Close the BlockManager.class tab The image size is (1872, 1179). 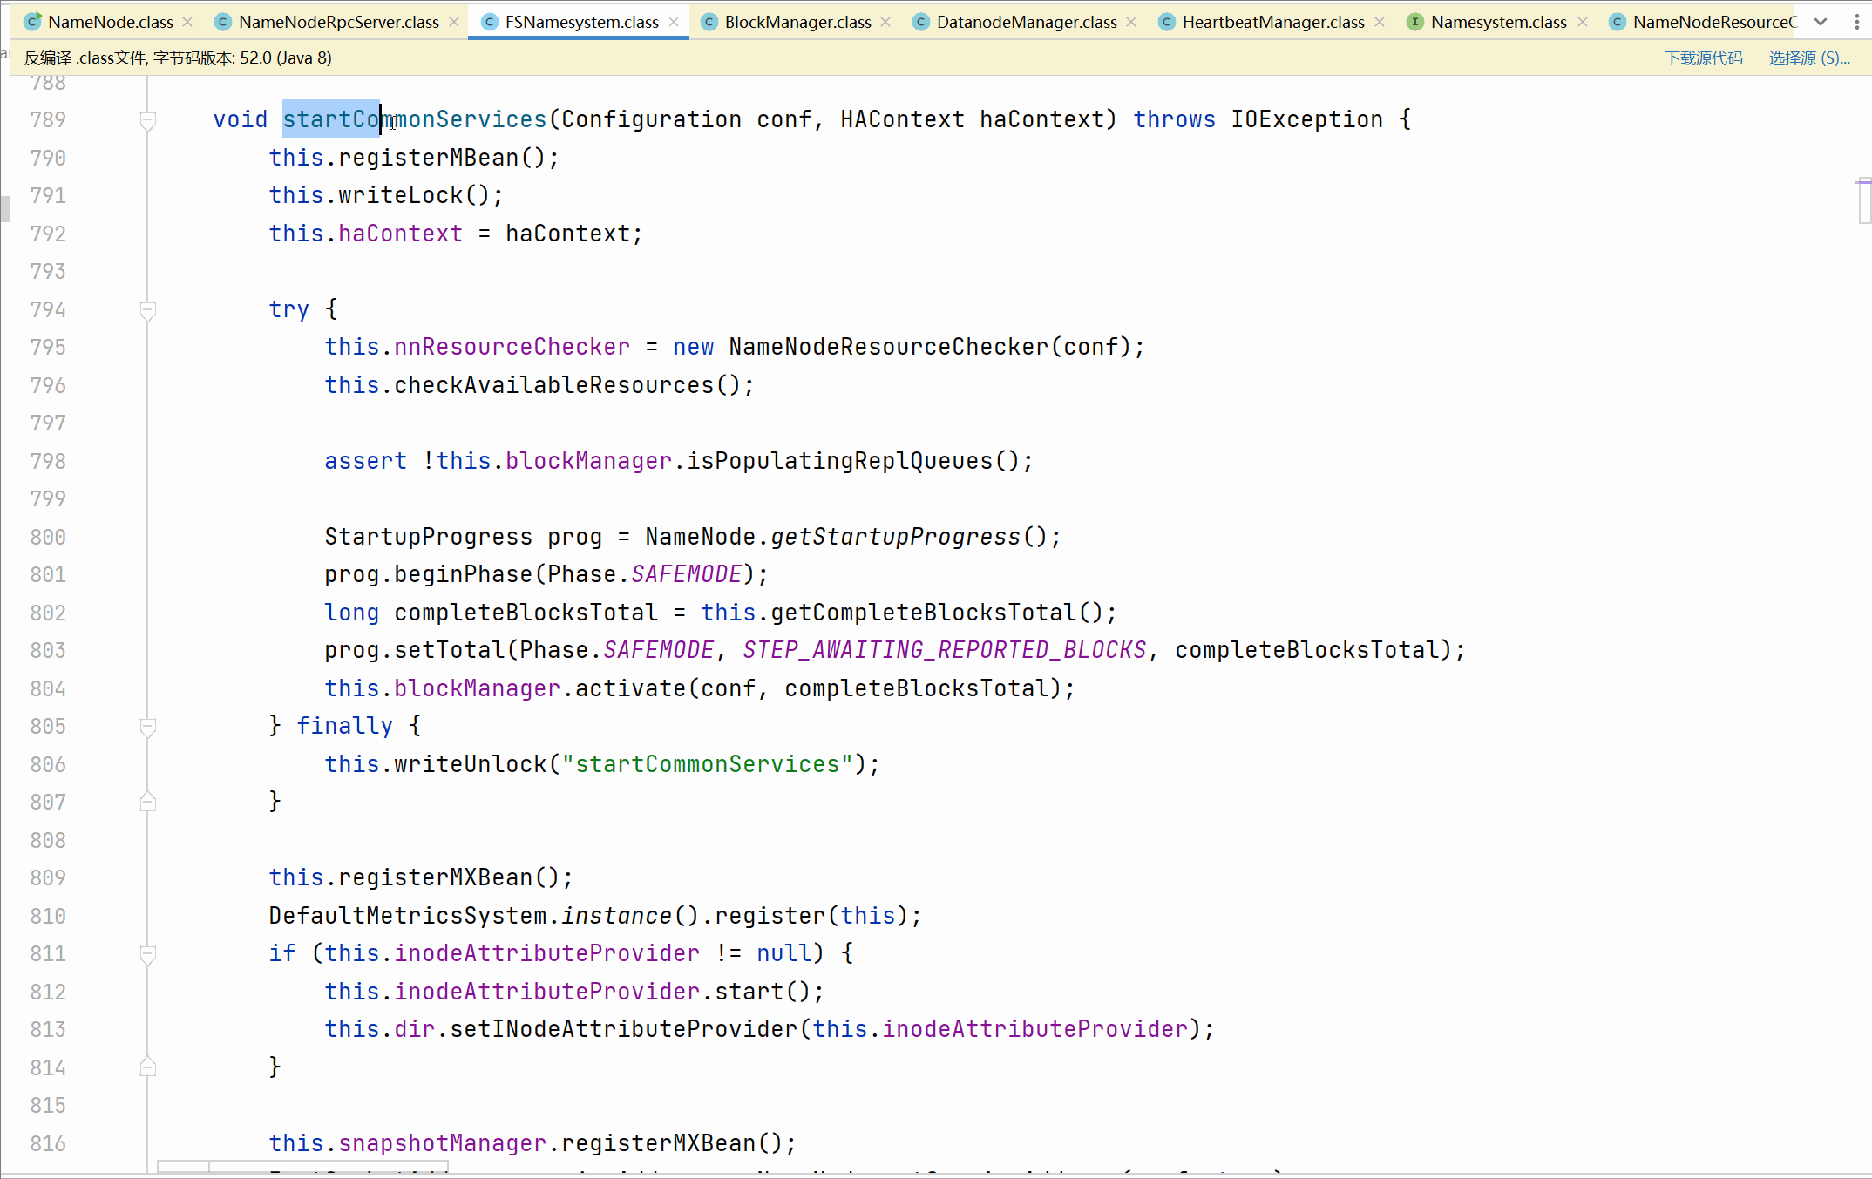click(x=885, y=22)
